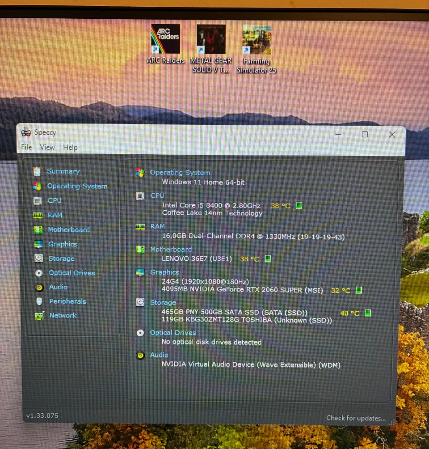This screenshot has height=449, width=429.
Task: Click the Audio speaker icon in sidebar
Action: (x=39, y=287)
